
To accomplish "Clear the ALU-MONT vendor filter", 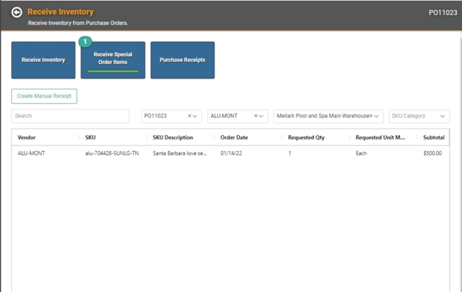I will click(256, 116).
